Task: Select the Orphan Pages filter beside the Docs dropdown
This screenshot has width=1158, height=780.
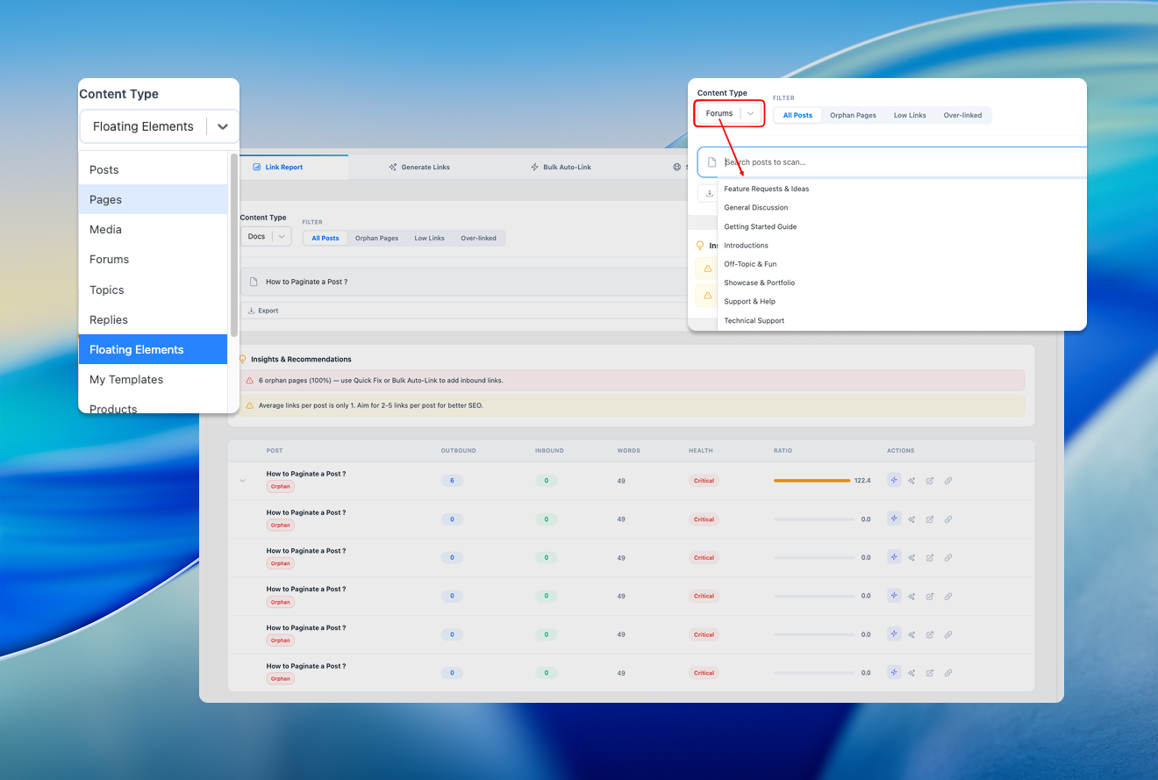Action: point(376,238)
